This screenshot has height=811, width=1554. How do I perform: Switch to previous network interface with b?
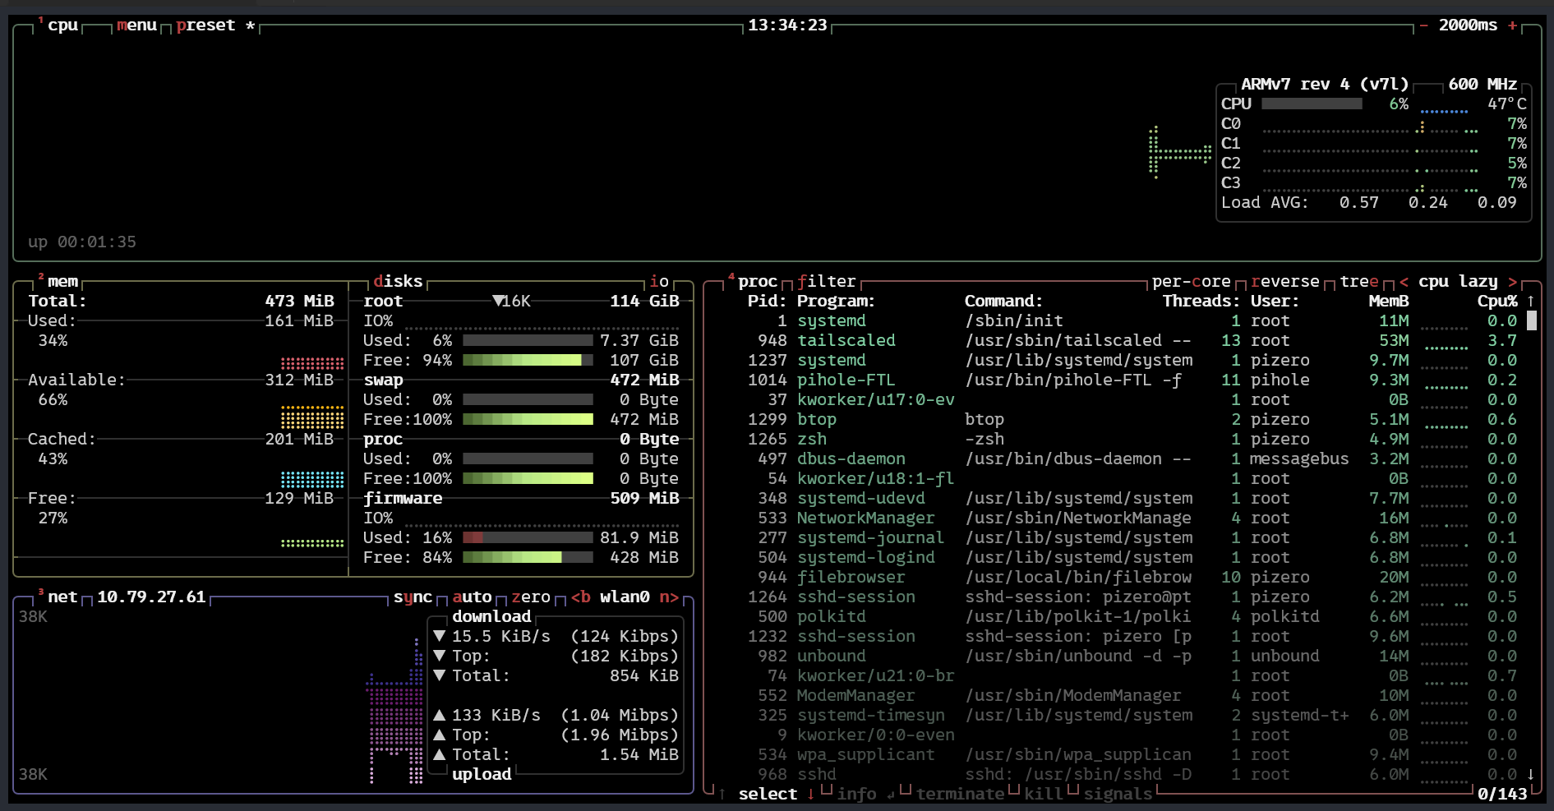pos(581,597)
